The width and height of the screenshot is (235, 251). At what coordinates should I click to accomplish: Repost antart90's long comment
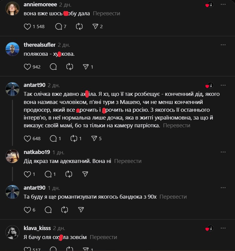(x=74, y=138)
